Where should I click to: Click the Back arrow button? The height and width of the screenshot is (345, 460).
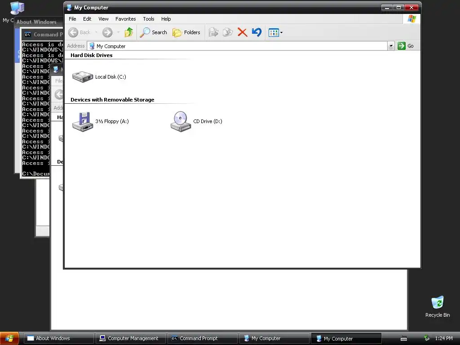pyautogui.click(x=79, y=32)
